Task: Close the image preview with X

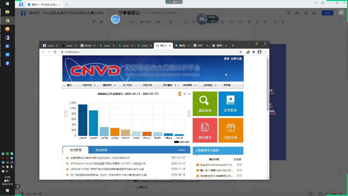Action: [x=341, y=13]
